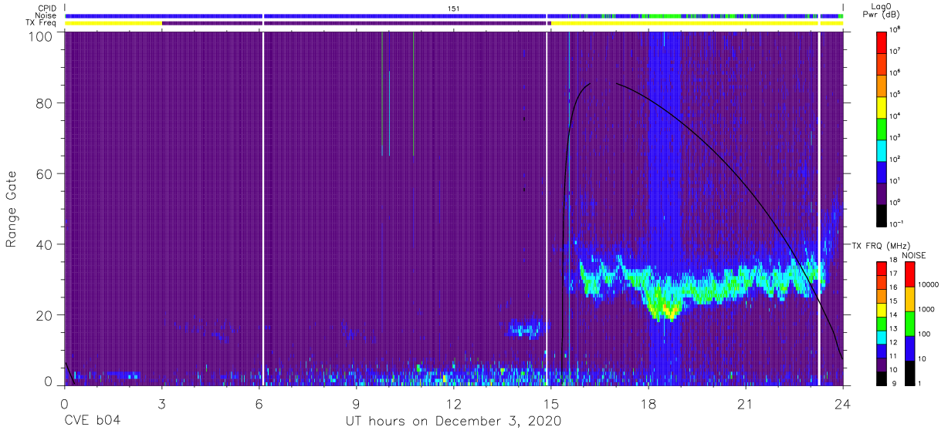
Task: Click the 'CVE b04' radar beam label
Action: [92, 421]
